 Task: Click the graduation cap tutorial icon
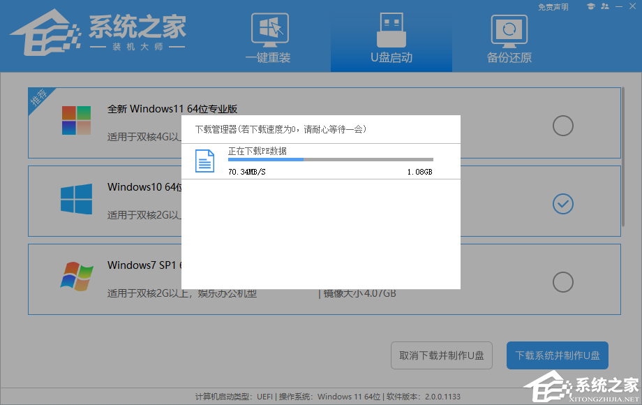coord(590,6)
